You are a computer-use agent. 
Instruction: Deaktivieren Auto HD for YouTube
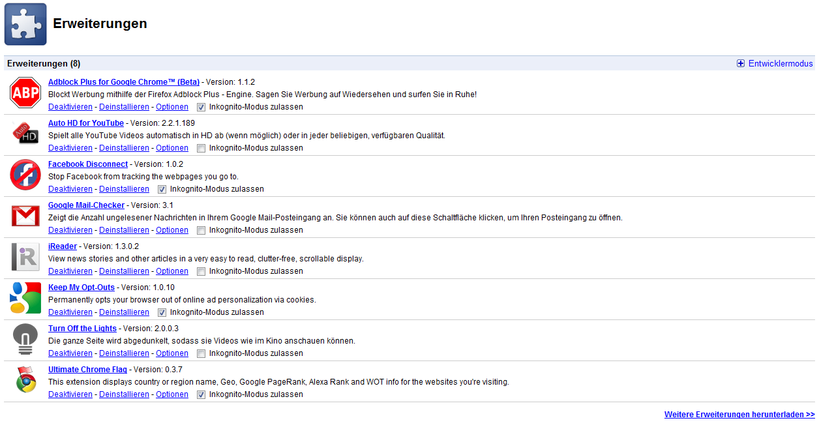[70, 148]
